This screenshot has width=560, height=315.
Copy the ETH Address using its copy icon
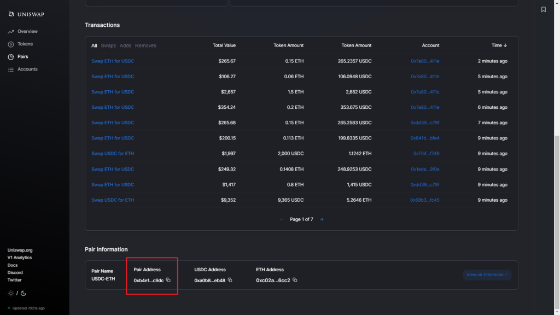(294, 280)
